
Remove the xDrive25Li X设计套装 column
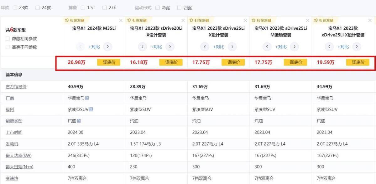(370, 21)
